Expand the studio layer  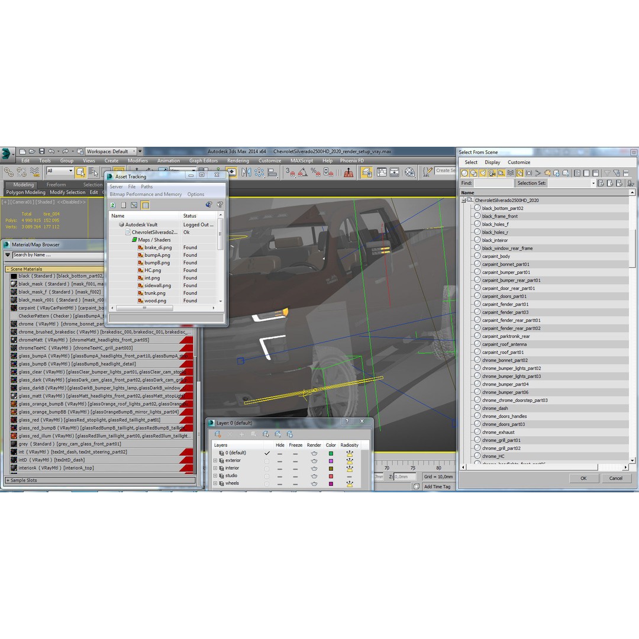215,476
